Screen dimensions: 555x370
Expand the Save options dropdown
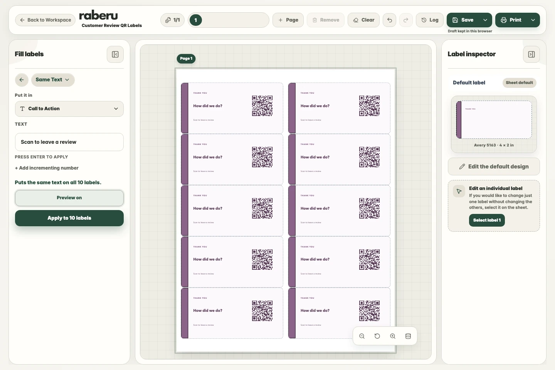(x=485, y=20)
